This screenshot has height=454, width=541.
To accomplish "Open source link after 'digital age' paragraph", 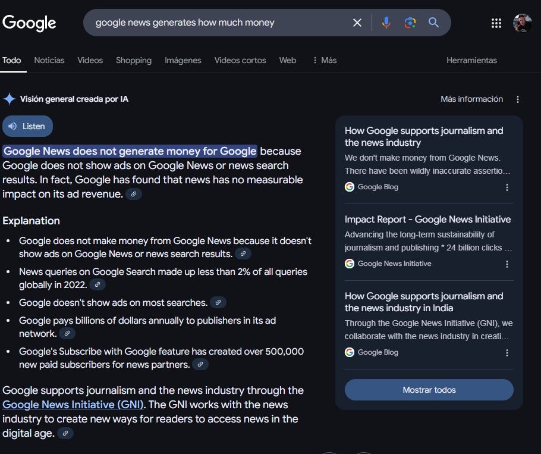I will click(65, 433).
